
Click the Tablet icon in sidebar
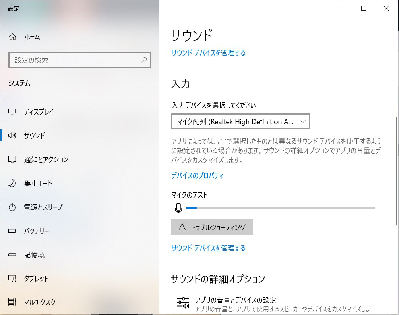[13, 279]
